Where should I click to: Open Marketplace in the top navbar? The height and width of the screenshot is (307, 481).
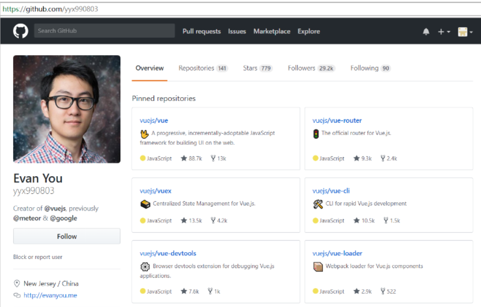(271, 31)
